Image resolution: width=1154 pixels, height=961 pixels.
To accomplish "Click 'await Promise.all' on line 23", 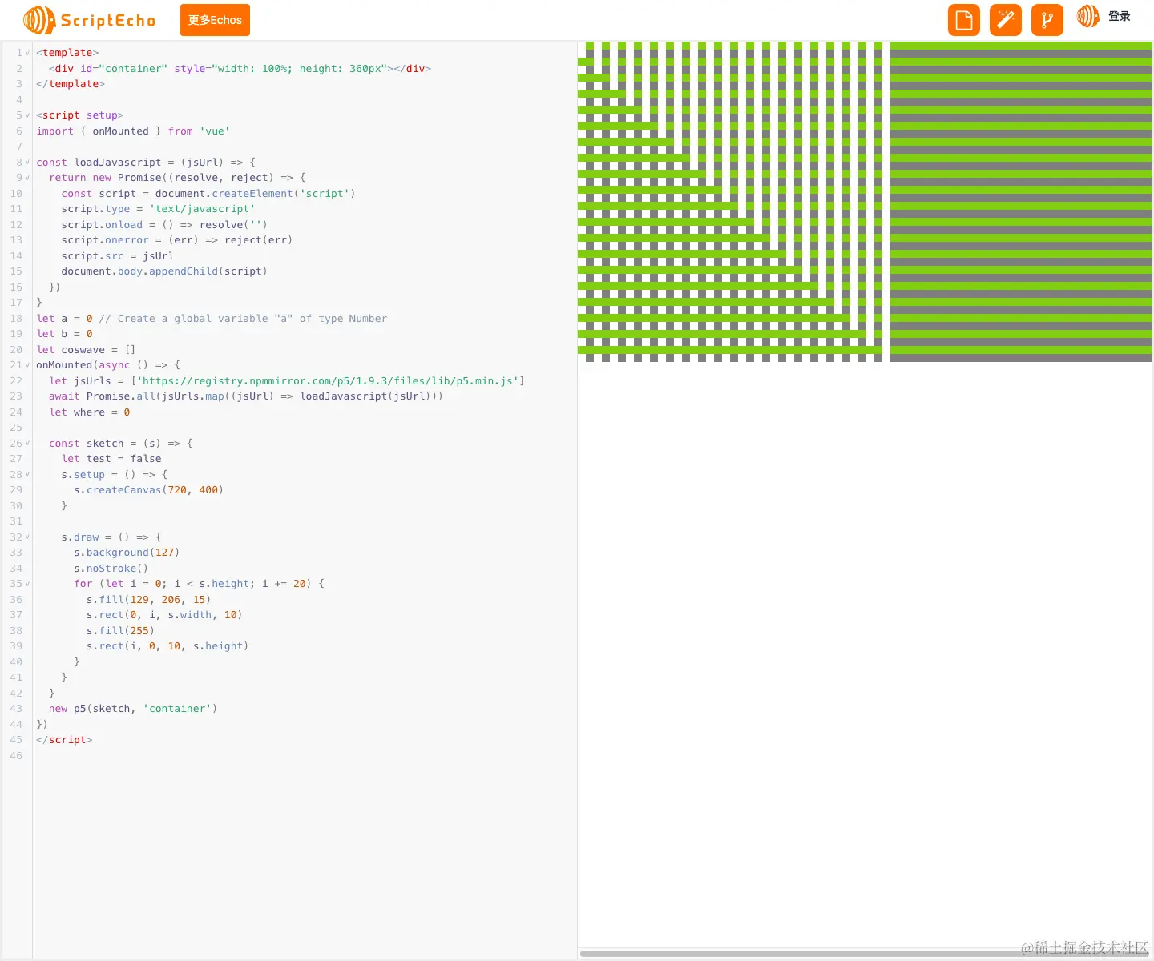I will point(102,396).
